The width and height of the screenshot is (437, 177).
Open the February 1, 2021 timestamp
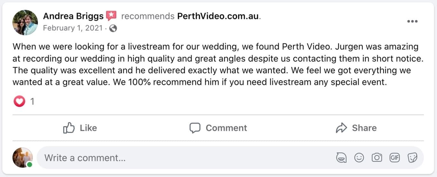click(73, 28)
